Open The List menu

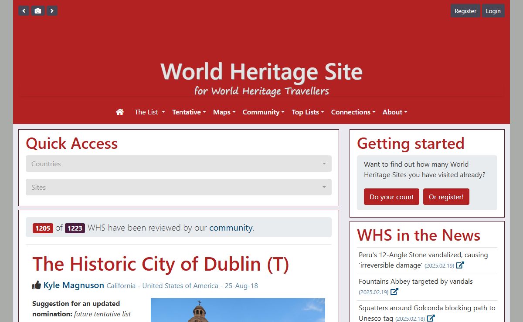click(x=149, y=112)
